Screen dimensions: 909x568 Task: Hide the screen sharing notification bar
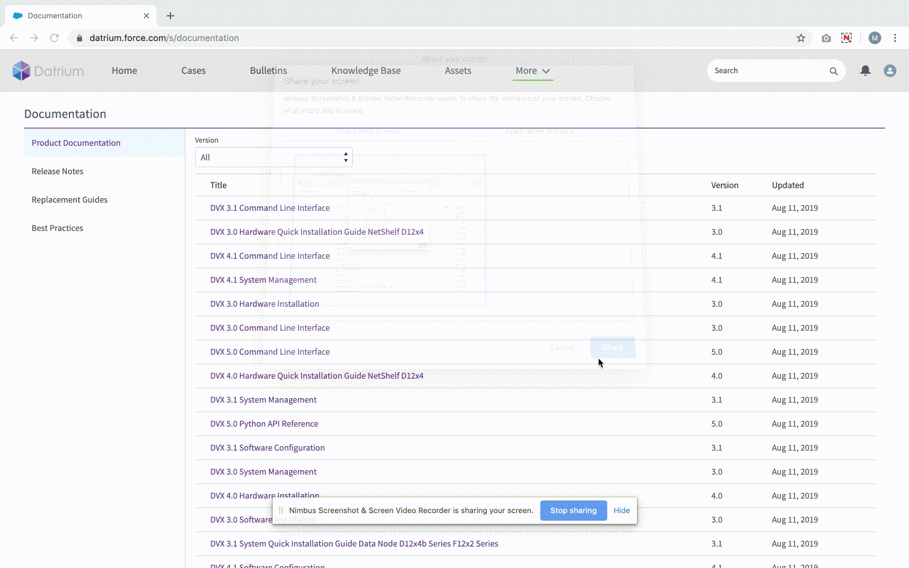[x=621, y=511]
